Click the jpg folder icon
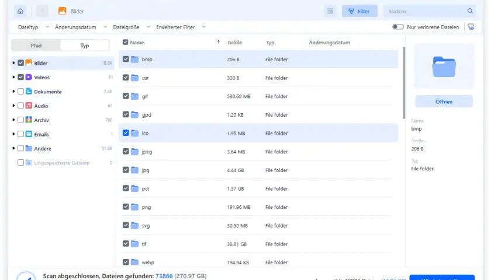The width and height of the screenshot is (491, 280). coord(134,170)
